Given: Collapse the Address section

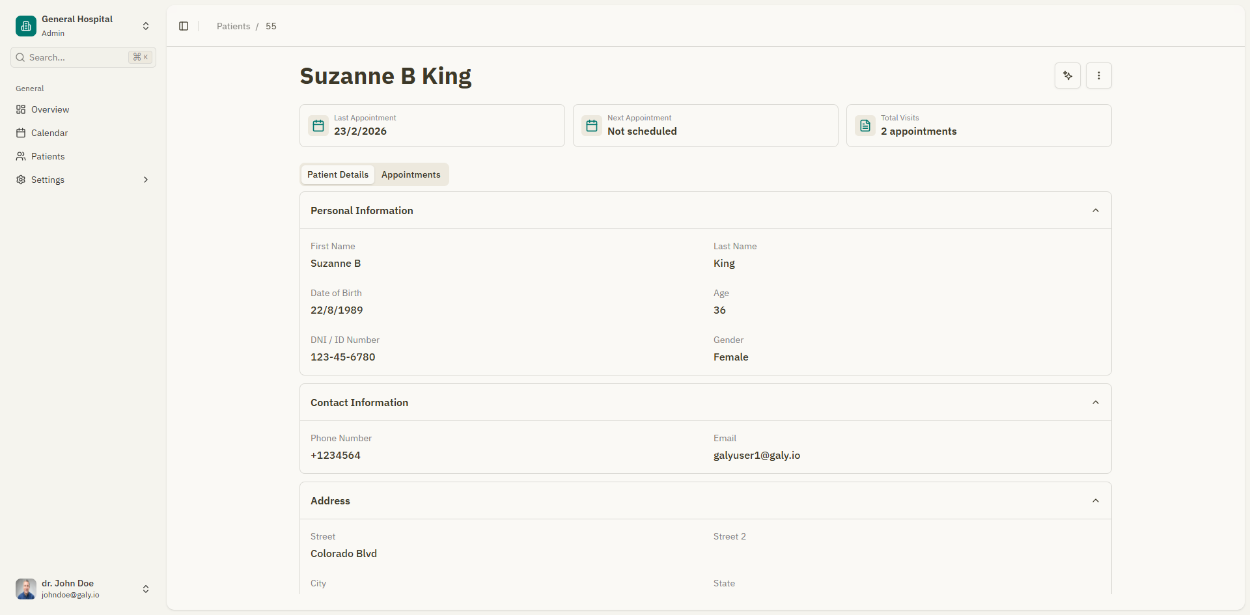Looking at the screenshot, I should (1096, 500).
